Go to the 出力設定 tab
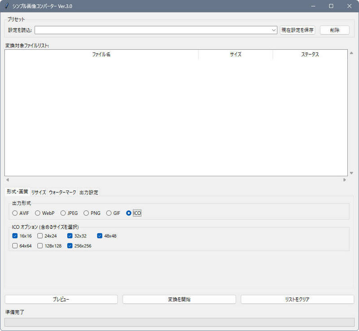This screenshot has height=331, width=359. 89,192
